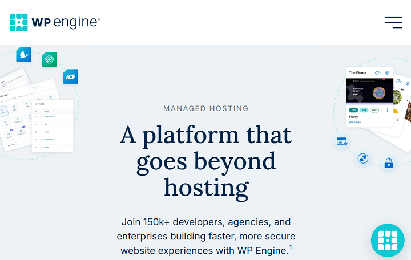Click the green diamond plugin icon

pyautogui.click(x=49, y=59)
